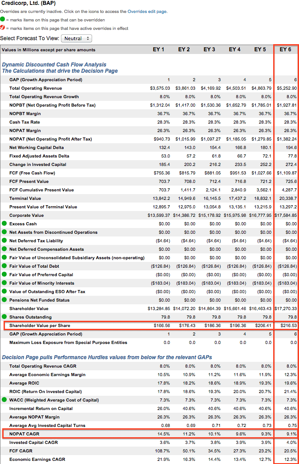299x464 pixels.
Task: Click the EY 2 column header
Action: [184, 50]
